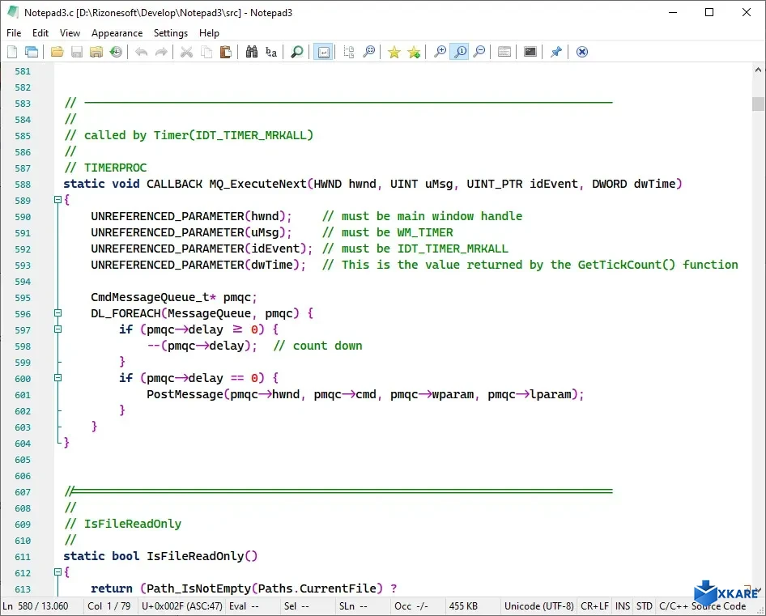Toggle INS insert mode in status bar
Viewport: 766px width, 616px height.
[623, 606]
